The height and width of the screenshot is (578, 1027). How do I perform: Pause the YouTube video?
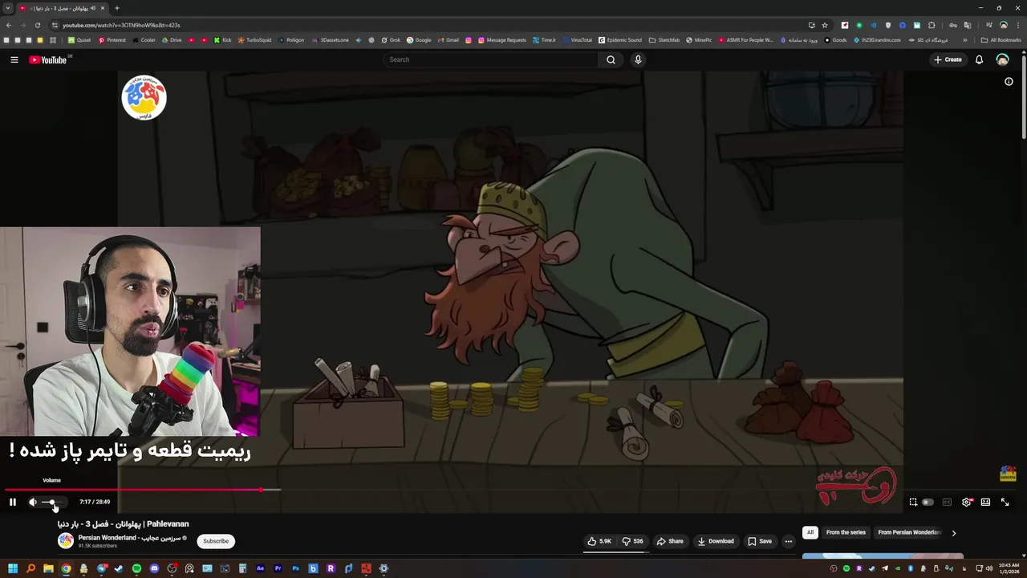pyautogui.click(x=13, y=502)
